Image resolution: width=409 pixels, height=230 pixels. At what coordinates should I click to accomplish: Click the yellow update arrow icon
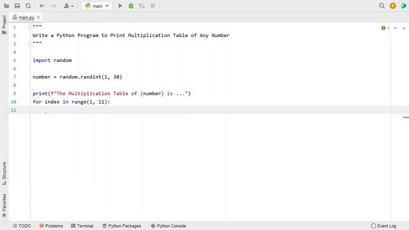click(393, 6)
